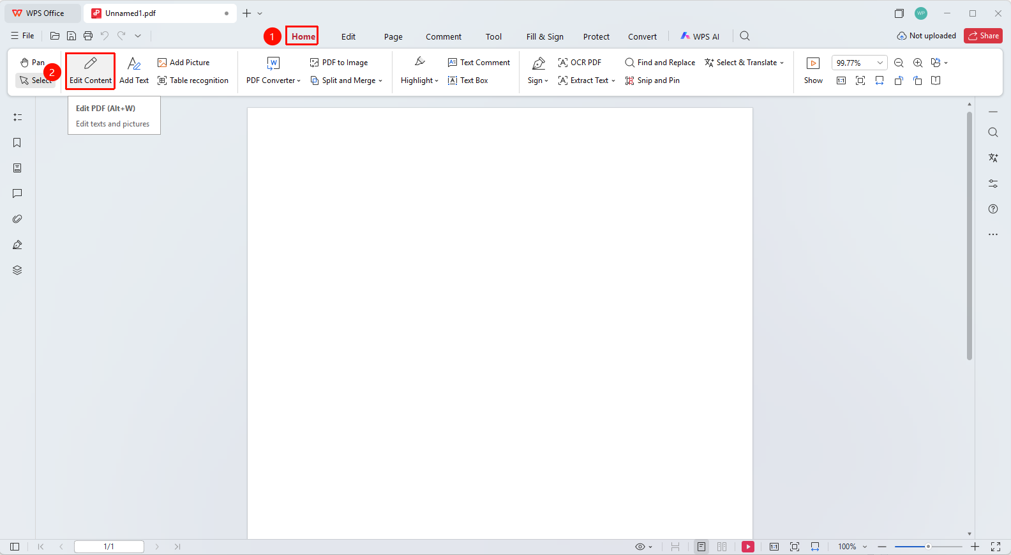Toggle single page view in status bar
Viewport: 1011px width, 555px height.
pos(701,547)
